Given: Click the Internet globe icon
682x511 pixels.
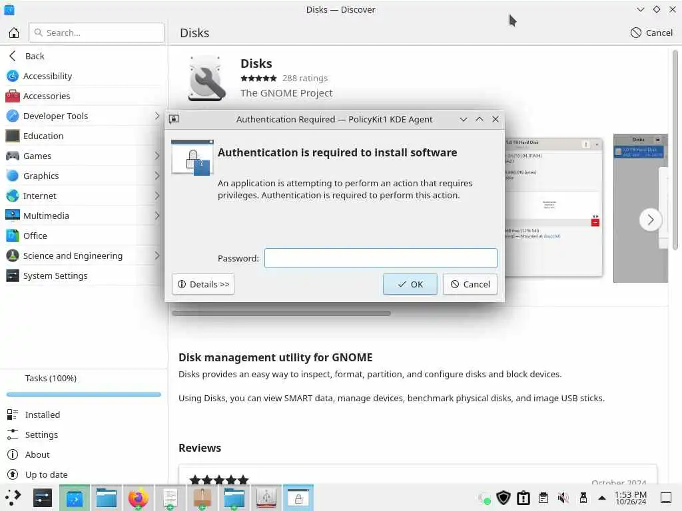Looking at the screenshot, I should coord(13,196).
